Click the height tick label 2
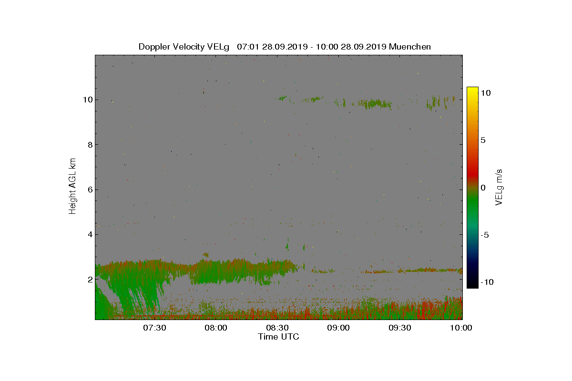 pos(90,279)
